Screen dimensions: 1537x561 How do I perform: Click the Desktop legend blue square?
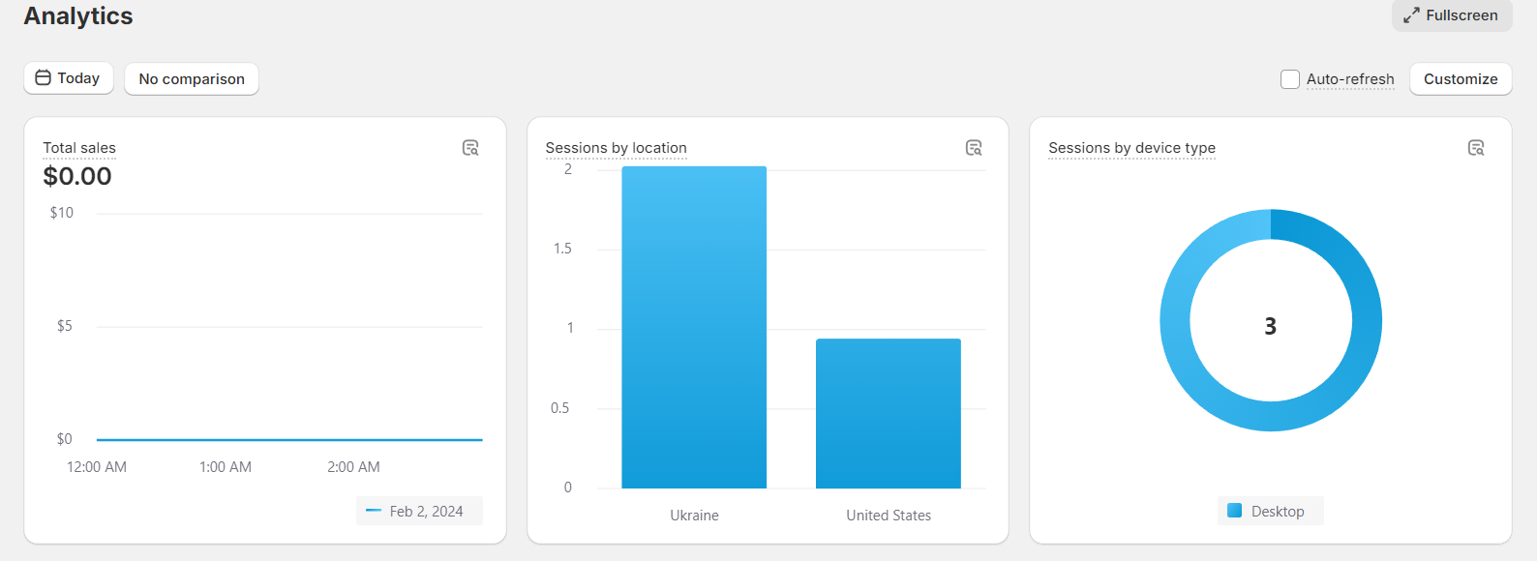click(x=1234, y=511)
